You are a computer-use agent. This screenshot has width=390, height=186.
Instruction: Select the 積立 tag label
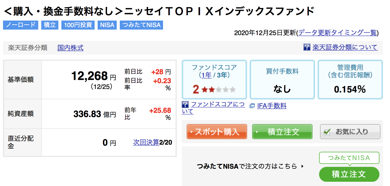coord(50,25)
